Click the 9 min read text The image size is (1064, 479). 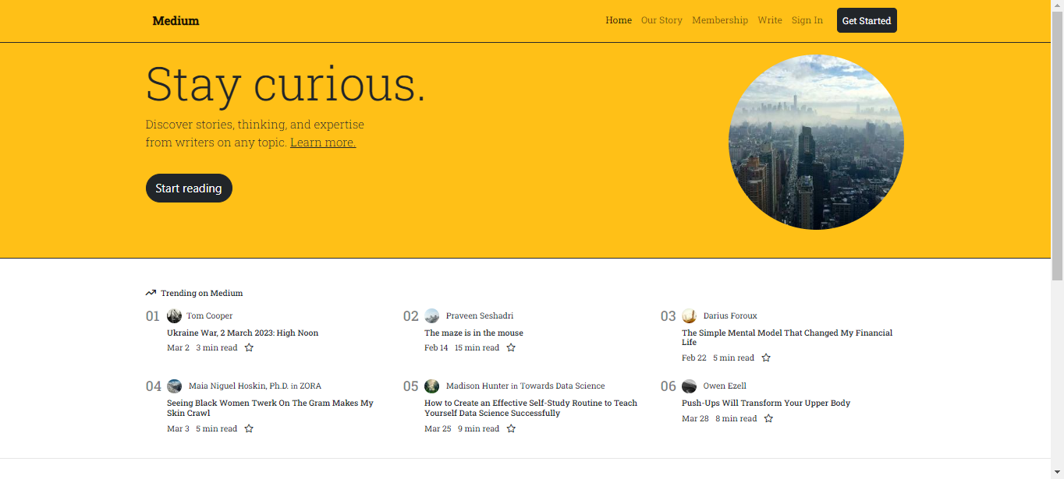478,428
